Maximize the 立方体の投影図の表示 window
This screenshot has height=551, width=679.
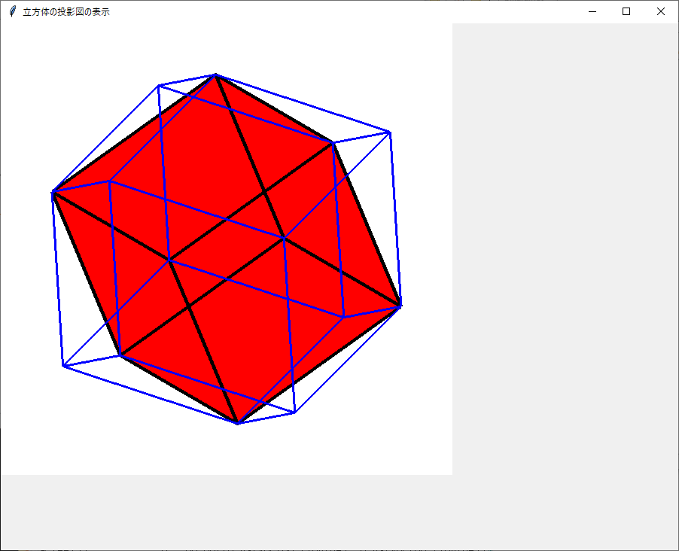pyautogui.click(x=626, y=12)
